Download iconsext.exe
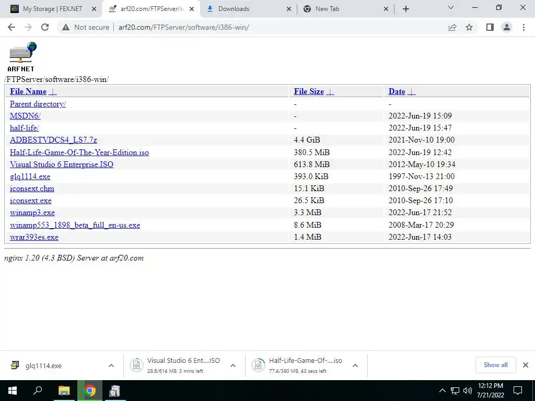 [x=31, y=200]
